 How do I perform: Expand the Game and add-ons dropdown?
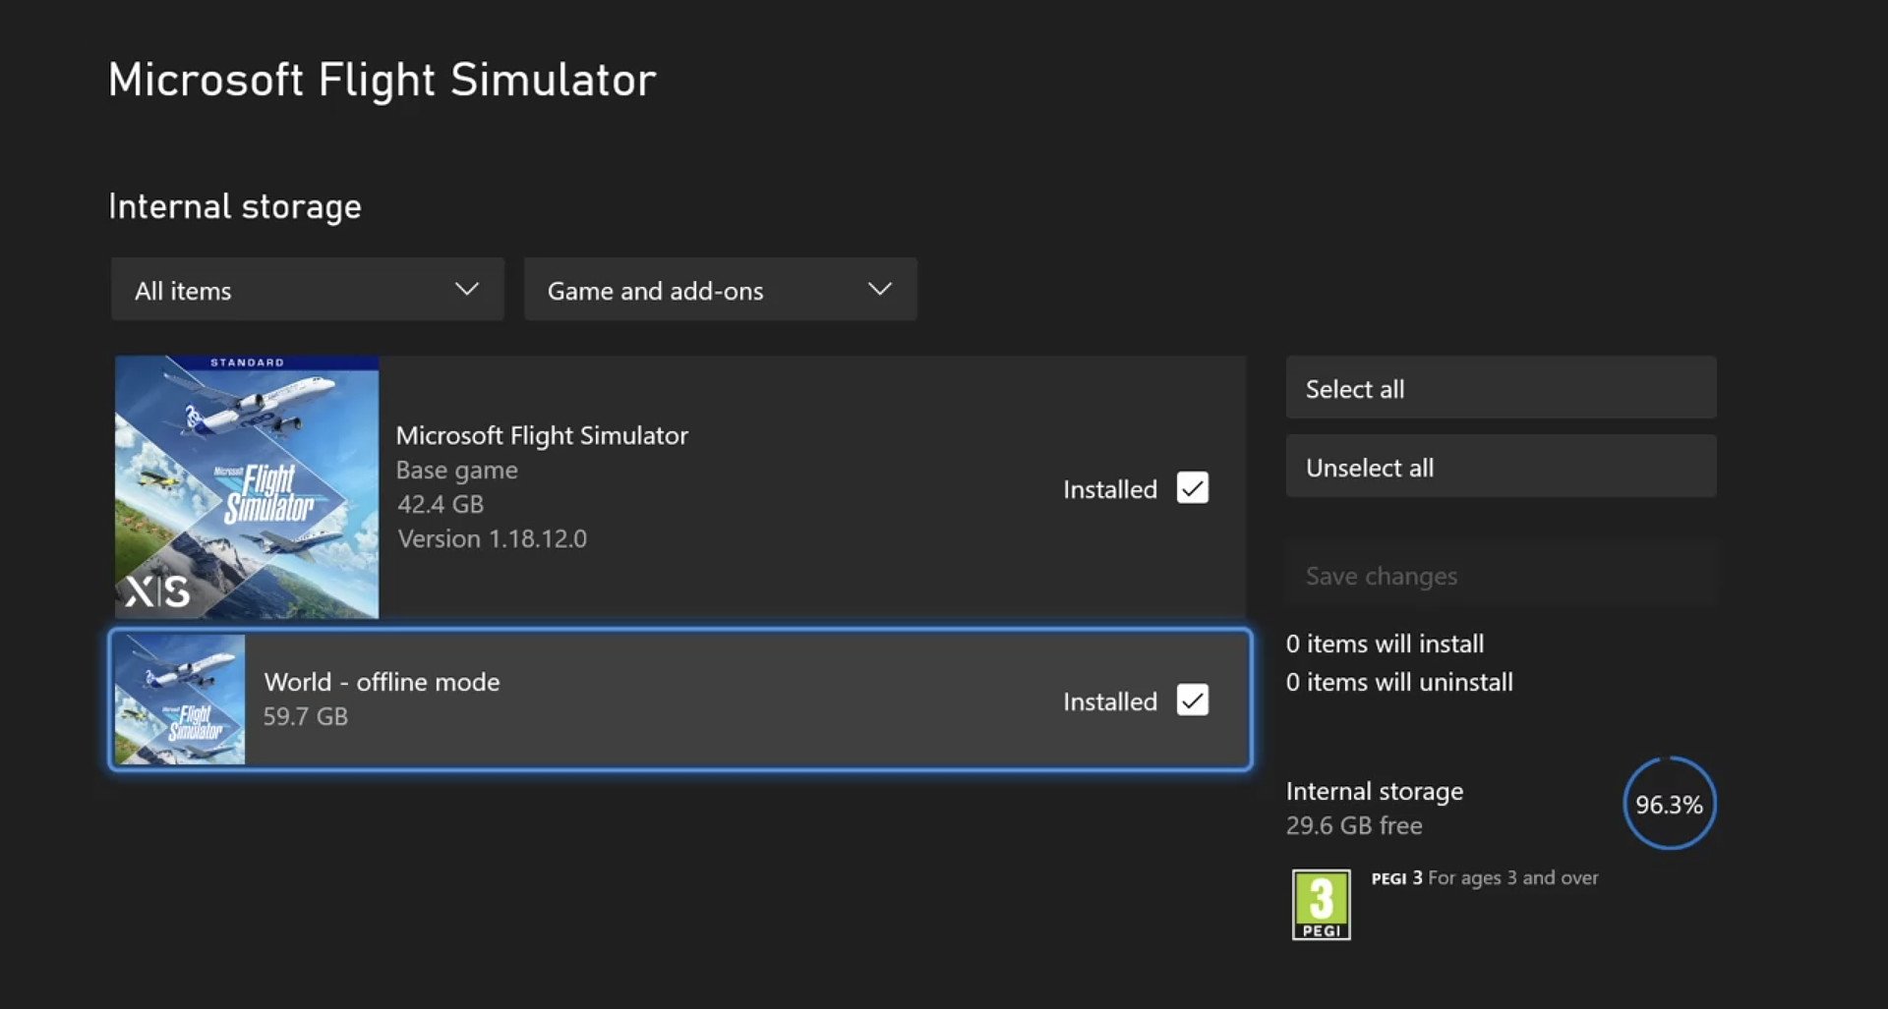720,290
